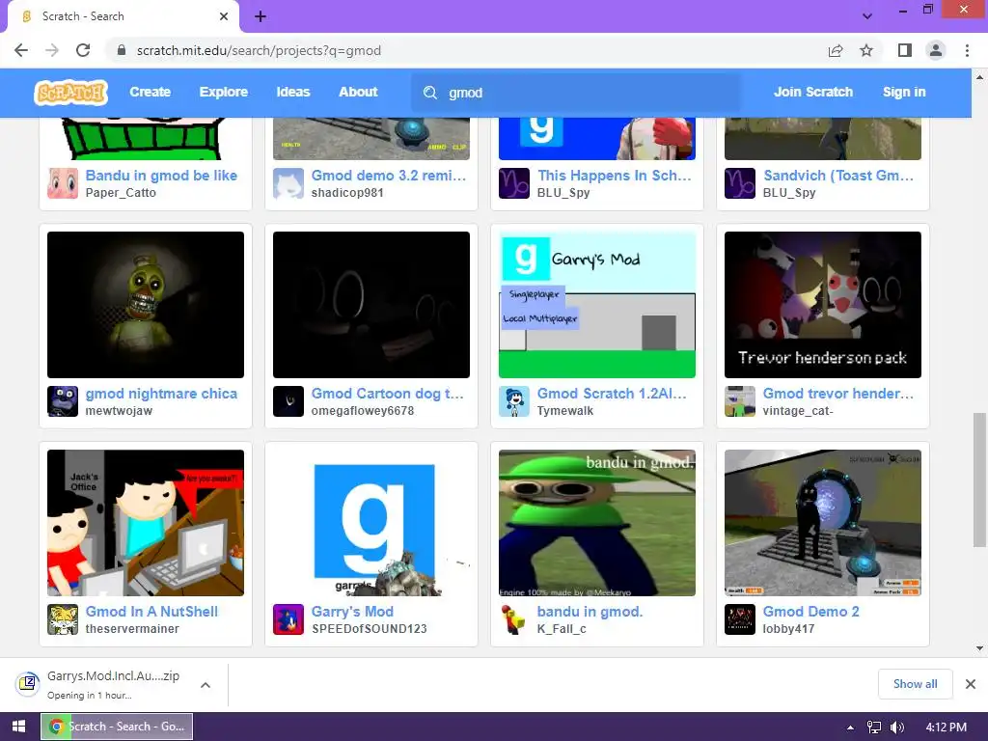Visit Tymewalk's profile name
The width and height of the screenshot is (988, 741).
pyautogui.click(x=565, y=411)
